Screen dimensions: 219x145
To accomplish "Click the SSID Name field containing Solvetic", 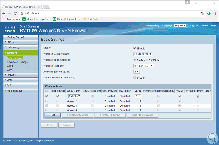I will click(74, 96).
